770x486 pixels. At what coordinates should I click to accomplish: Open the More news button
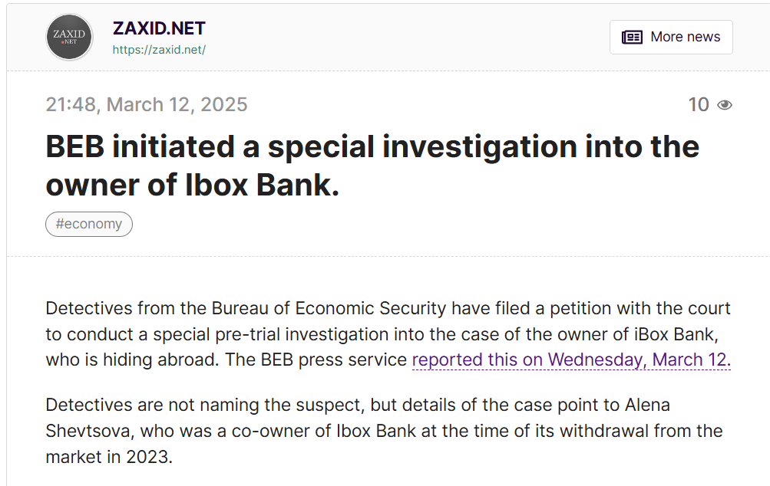coord(671,38)
